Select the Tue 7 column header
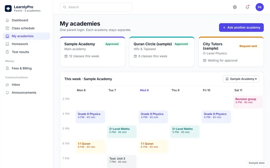This screenshot has width=270, height=168. (112, 90)
